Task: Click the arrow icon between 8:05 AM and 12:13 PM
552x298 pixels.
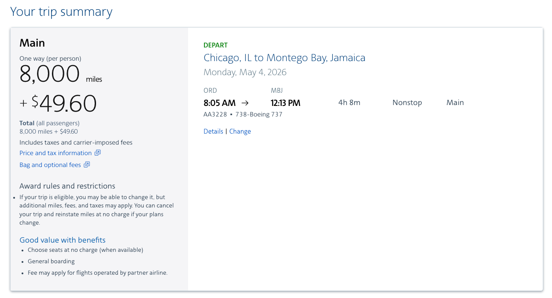Action: [x=245, y=102]
